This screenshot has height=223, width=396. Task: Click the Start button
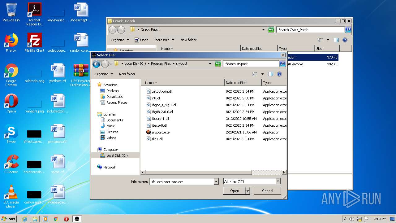coord(9,219)
